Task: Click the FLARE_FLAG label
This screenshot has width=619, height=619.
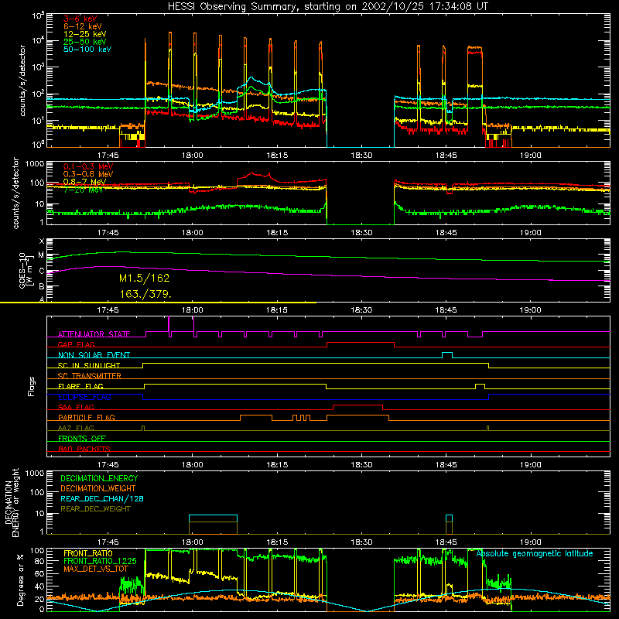Action: click(x=80, y=386)
